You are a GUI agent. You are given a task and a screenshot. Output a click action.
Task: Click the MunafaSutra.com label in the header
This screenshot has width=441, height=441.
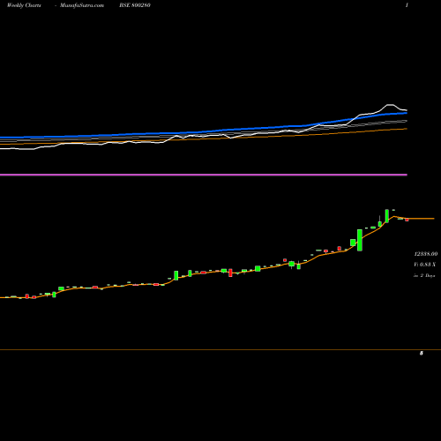82,5
